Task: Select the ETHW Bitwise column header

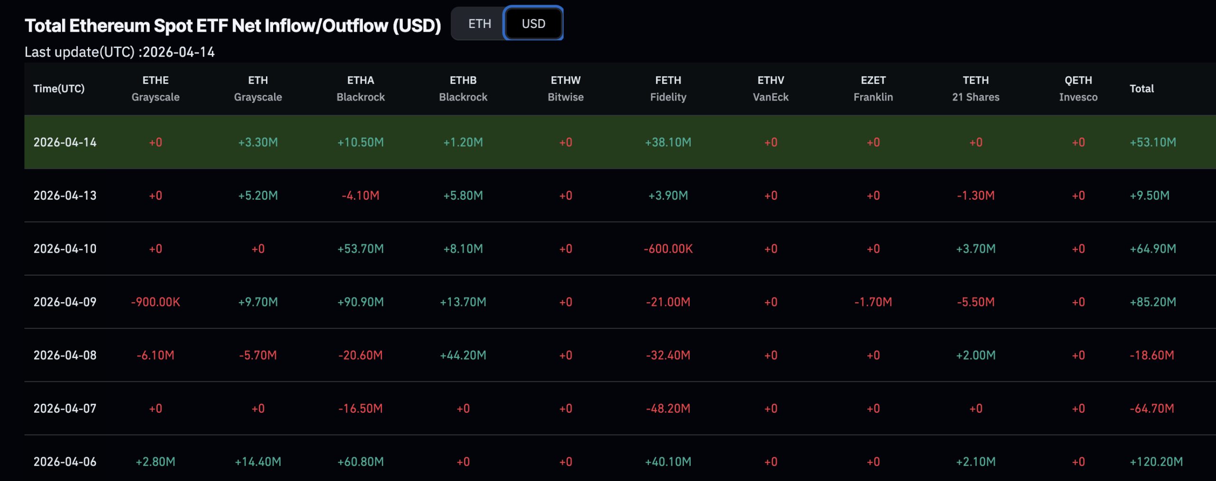Action: click(566, 88)
